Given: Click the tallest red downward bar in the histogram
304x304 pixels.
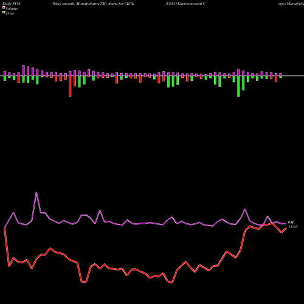Looking at the screenshot, I should pos(70,86).
